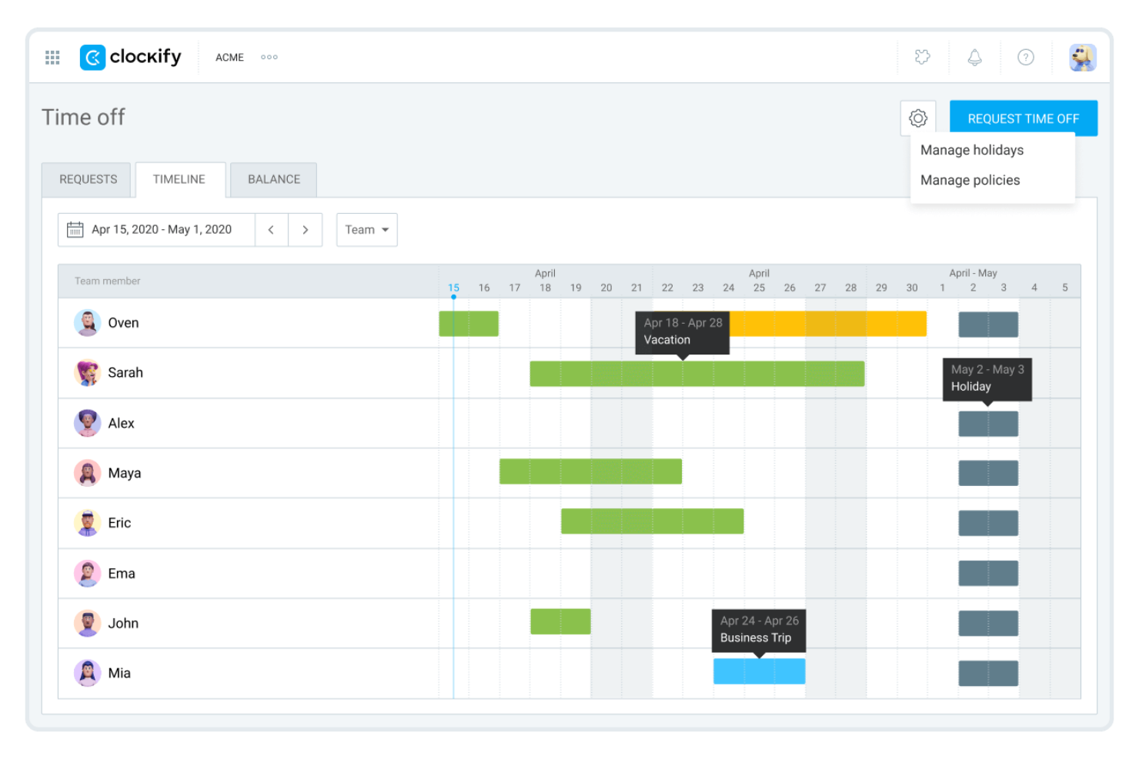The height and width of the screenshot is (759, 1139).
Task: Open the notifications bell
Action: click(x=974, y=57)
